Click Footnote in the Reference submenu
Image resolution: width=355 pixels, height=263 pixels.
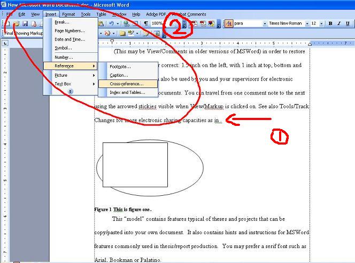[120, 67]
